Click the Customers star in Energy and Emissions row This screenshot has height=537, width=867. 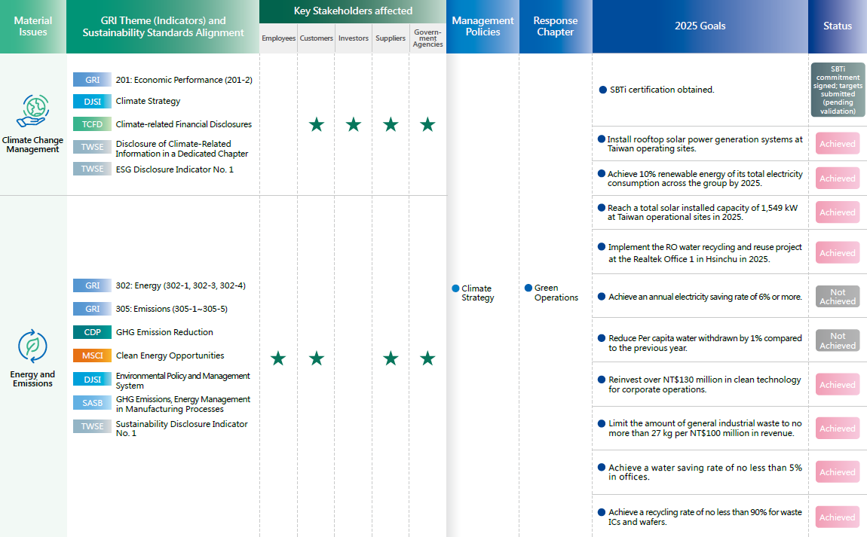tap(317, 359)
